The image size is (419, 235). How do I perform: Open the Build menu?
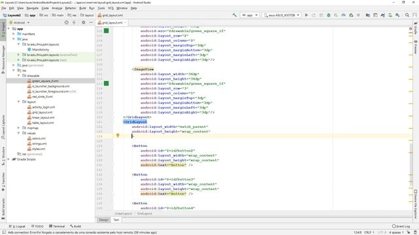pyautogui.click(x=82, y=8)
